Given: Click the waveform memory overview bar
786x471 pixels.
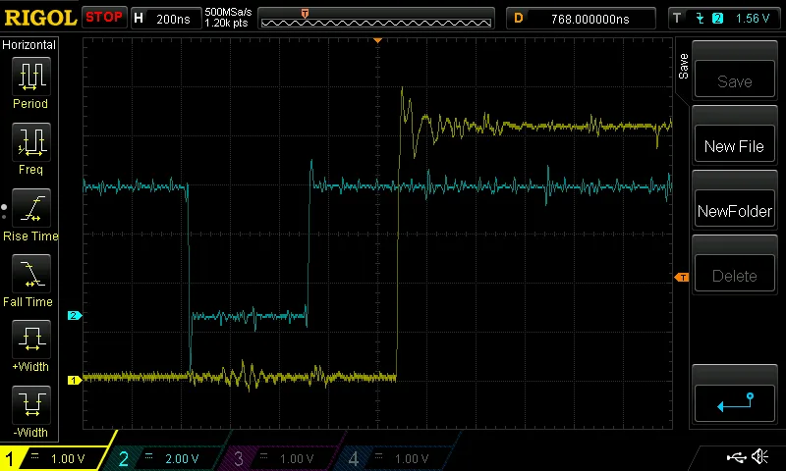Looking at the screenshot, I should point(376,19).
